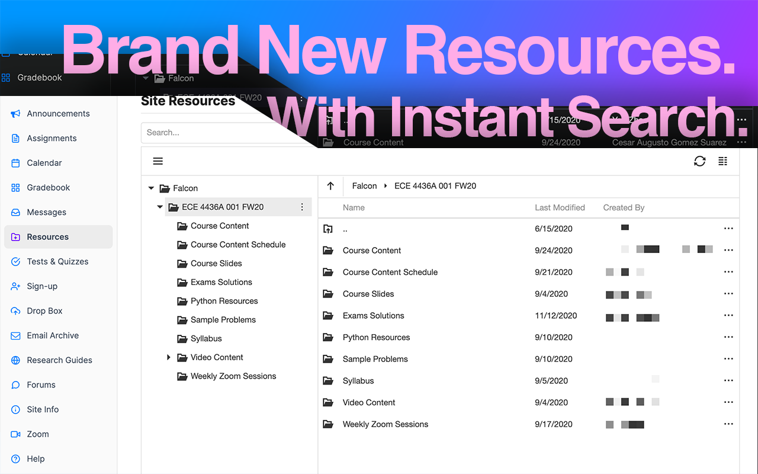The image size is (758, 474).
Task: Click the Tests & Quizzes check icon
Action: [15, 261]
